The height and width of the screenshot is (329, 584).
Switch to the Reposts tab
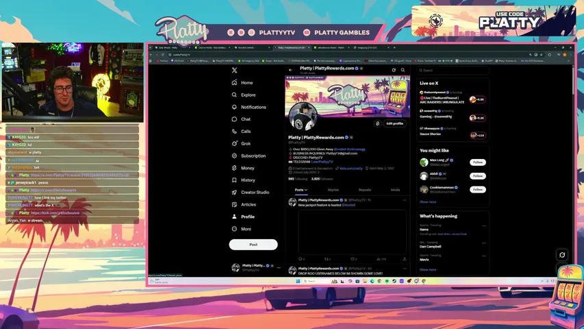click(x=364, y=190)
